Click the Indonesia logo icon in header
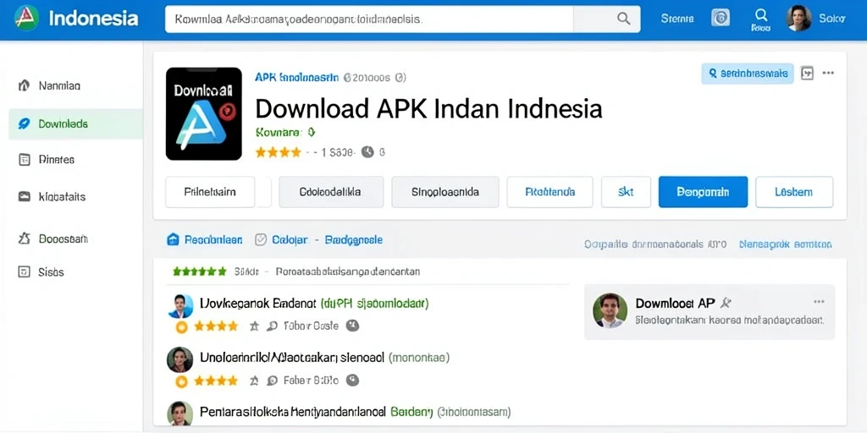 pyautogui.click(x=26, y=19)
